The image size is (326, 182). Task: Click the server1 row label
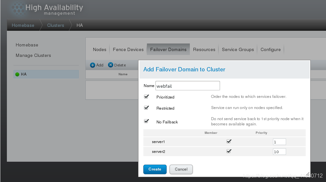click(158, 142)
